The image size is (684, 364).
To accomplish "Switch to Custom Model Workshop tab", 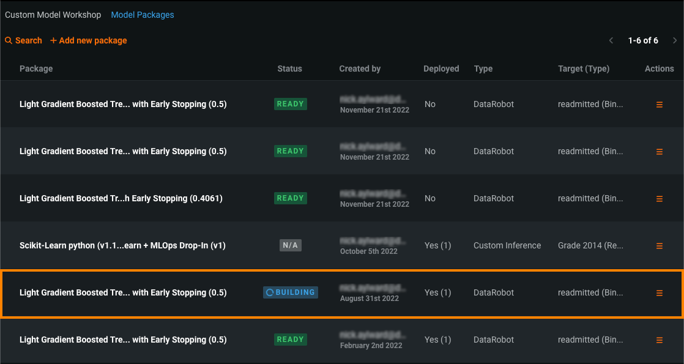I will 53,15.
